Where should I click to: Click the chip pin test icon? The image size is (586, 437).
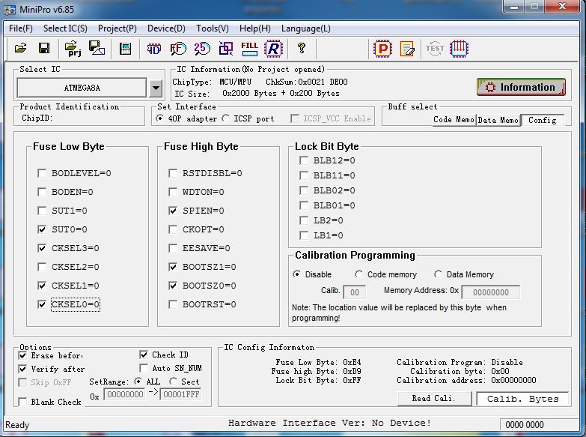[x=459, y=49]
